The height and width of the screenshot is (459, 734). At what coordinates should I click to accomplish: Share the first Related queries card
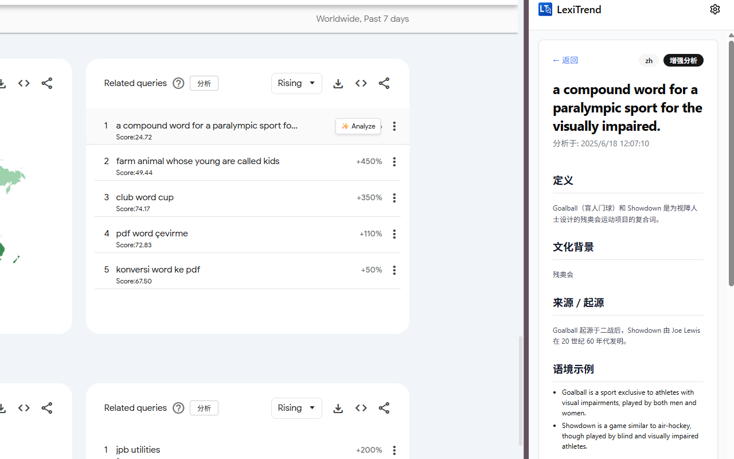point(384,83)
